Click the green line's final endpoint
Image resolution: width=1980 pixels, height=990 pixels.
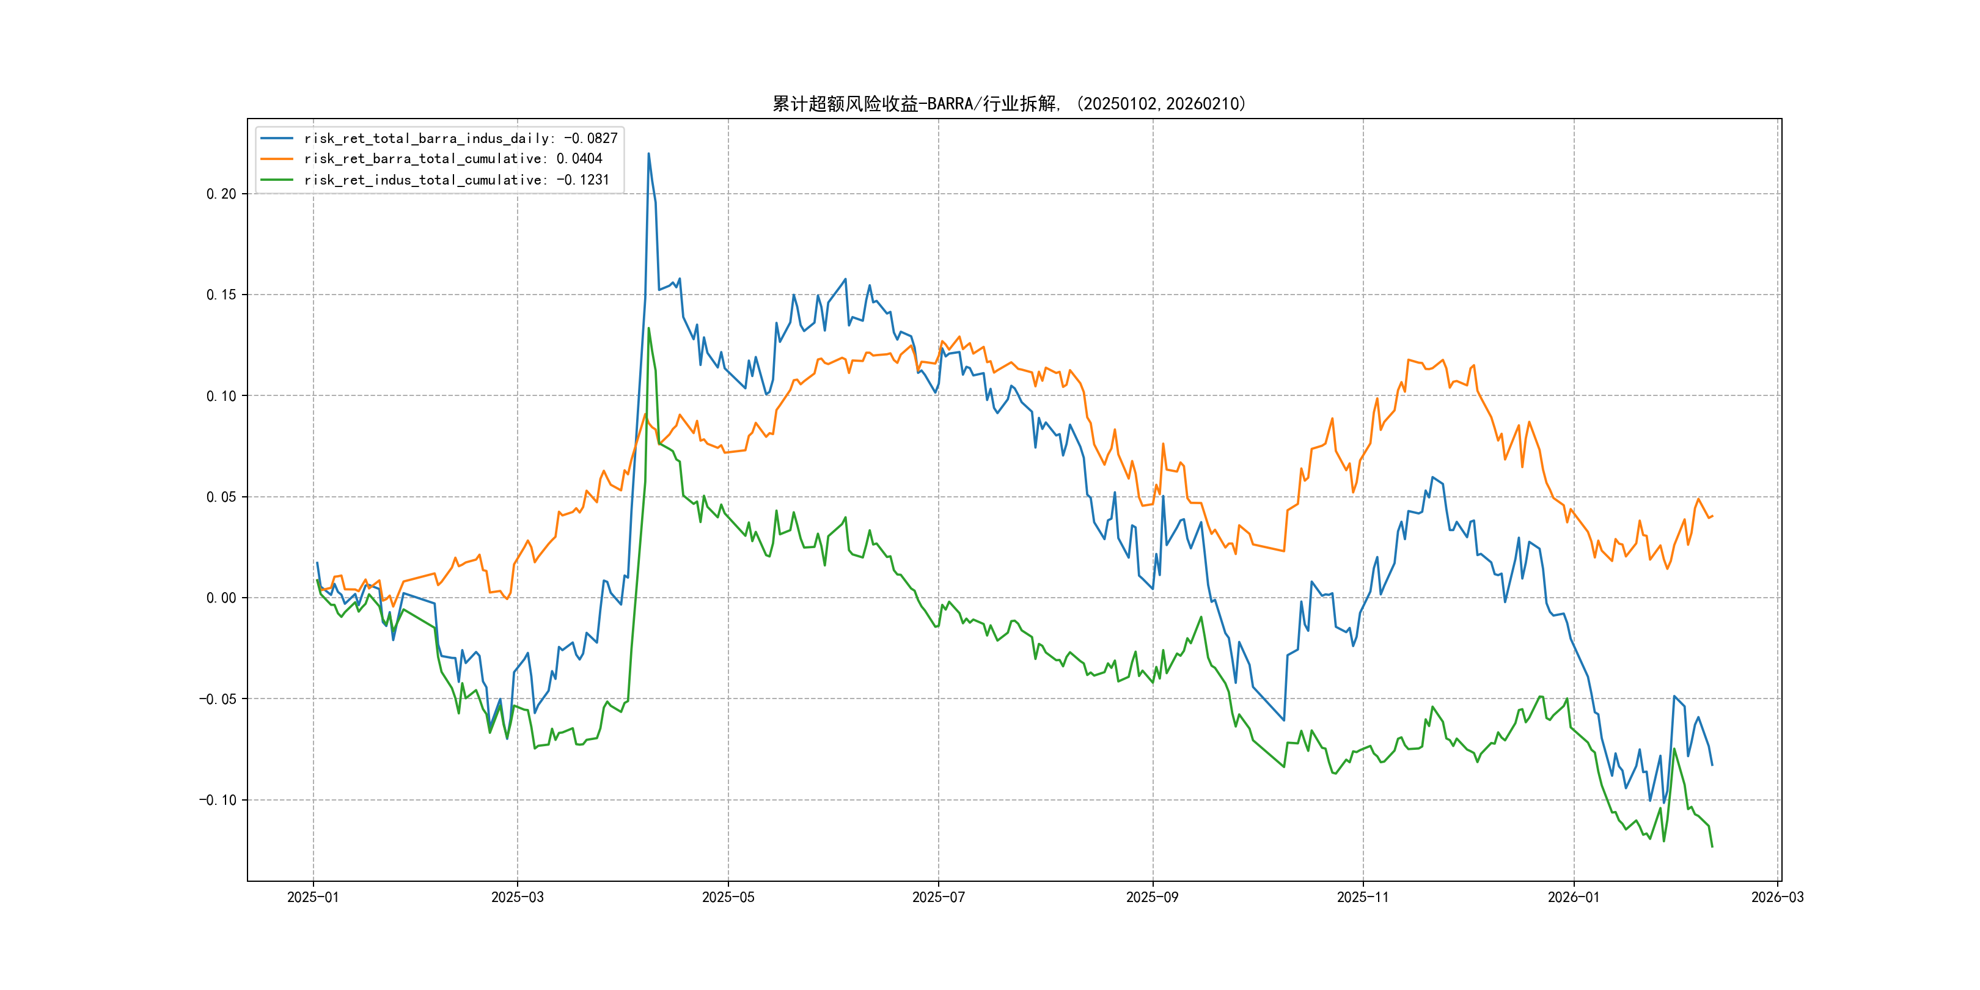[x=1712, y=847]
